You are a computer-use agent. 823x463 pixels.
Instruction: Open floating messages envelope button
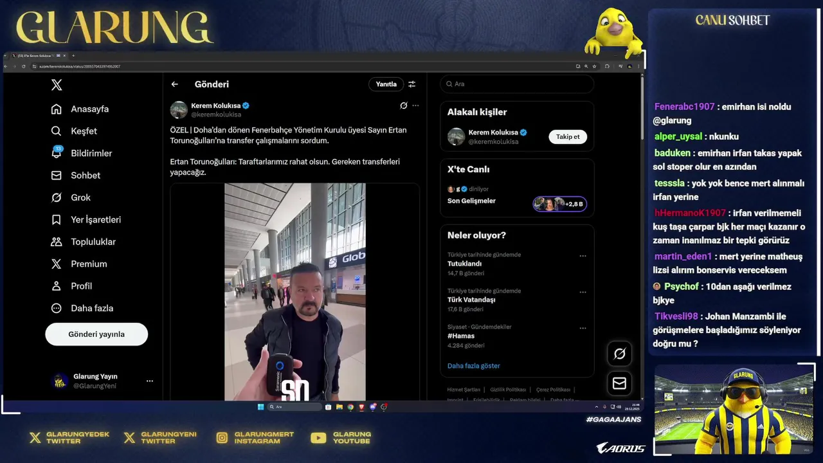coord(620,383)
